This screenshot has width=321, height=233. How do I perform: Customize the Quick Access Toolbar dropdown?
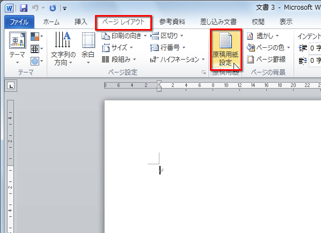[65, 9]
